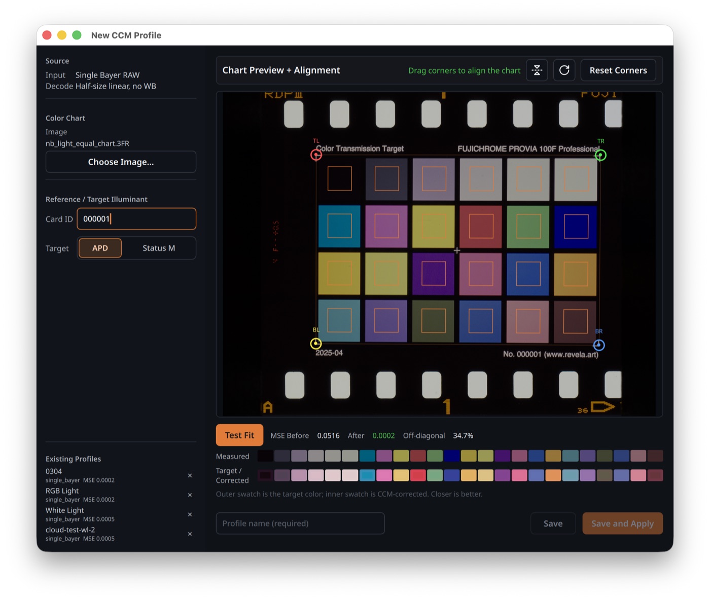The height and width of the screenshot is (600, 710).
Task: Run the Test Fit
Action: tap(239, 435)
